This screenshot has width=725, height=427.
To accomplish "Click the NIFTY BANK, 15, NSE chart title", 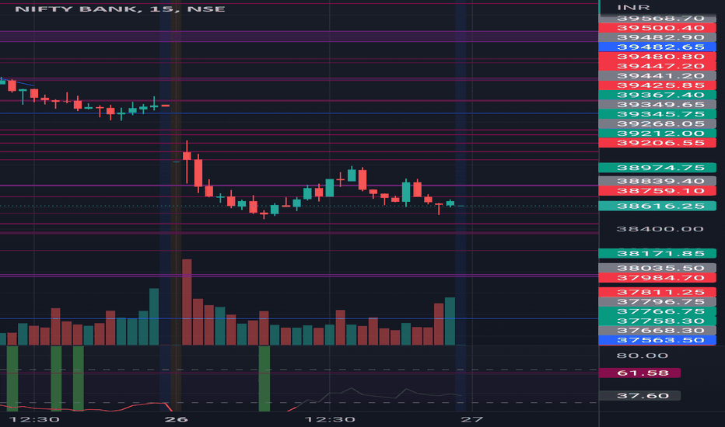I will click(x=121, y=9).
